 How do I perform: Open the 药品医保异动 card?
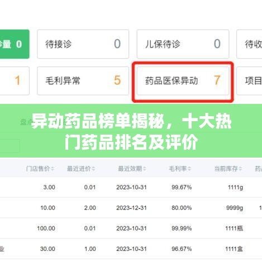point(183,80)
